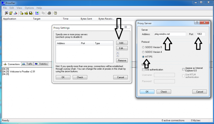Viewport: 214px width, 124px height.
Task: Minimize the Proxifier window
Action: coord(196,2)
